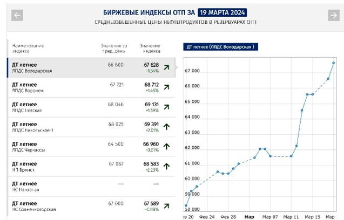Show the chart for ЛПДС Черкассы
344x220 pixels.
pos(81,147)
